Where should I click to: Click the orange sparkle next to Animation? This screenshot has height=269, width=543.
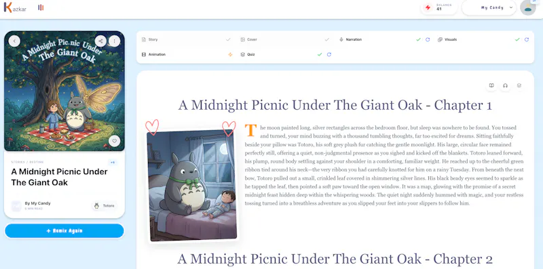tap(230, 54)
